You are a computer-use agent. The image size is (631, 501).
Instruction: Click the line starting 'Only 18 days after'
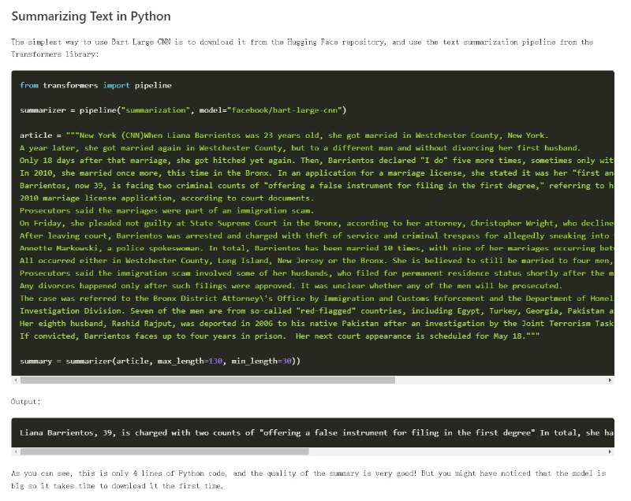[x=317, y=160]
